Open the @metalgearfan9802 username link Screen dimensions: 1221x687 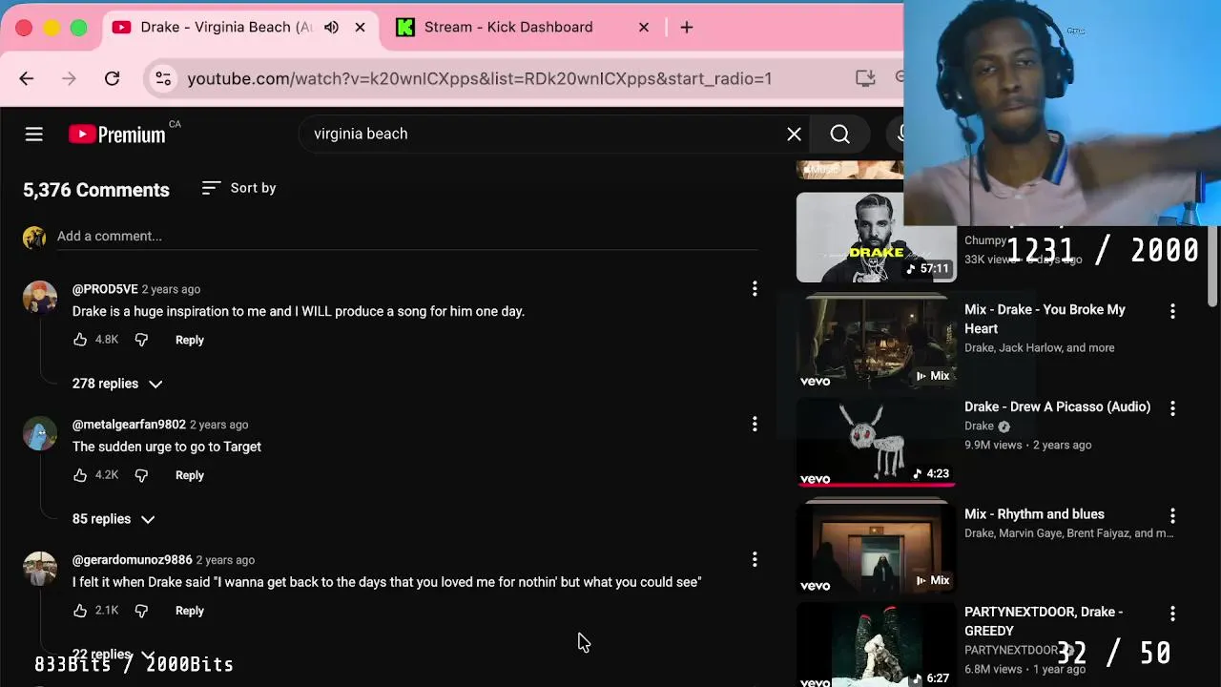click(129, 425)
